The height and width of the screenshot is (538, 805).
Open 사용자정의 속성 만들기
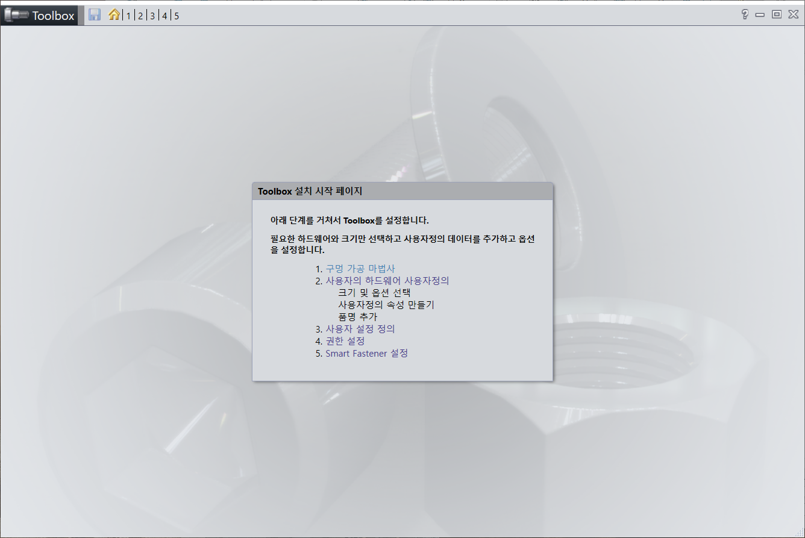[x=386, y=304]
